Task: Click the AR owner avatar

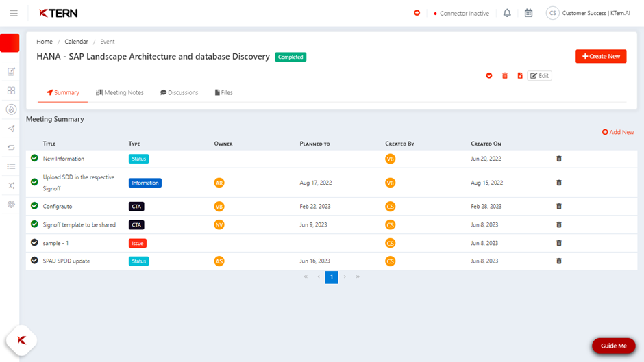Action: click(219, 183)
